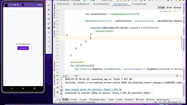The image size is (187, 105).
Task: Click the print icon in Run console
Action: tap(61, 94)
